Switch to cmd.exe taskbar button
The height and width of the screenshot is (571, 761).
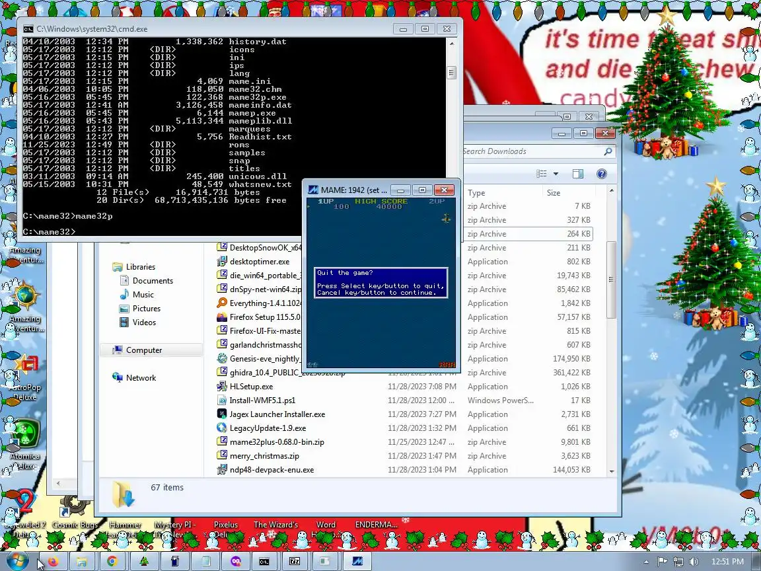click(264, 561)
